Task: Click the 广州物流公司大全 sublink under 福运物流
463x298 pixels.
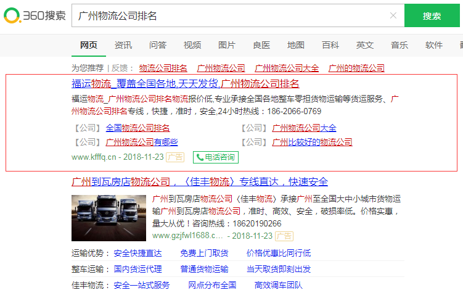Action: click(x=305, y=128)
